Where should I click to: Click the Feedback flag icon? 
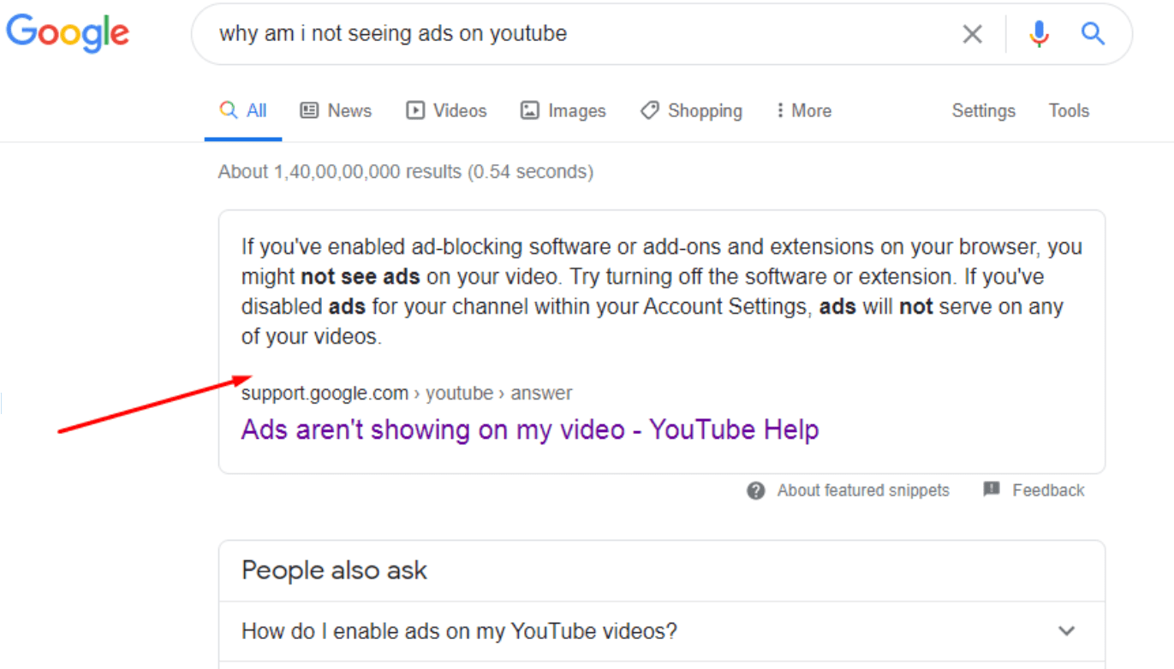pos(992,489)
